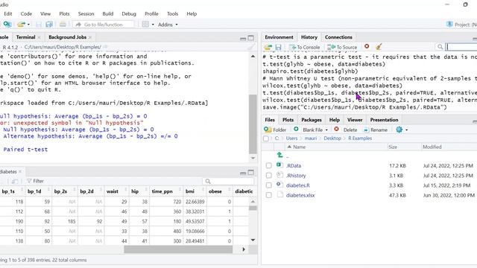The image size is (477, 268).
Task: Navigate to the Desktop breadcrumb
Action: point(332,138)
